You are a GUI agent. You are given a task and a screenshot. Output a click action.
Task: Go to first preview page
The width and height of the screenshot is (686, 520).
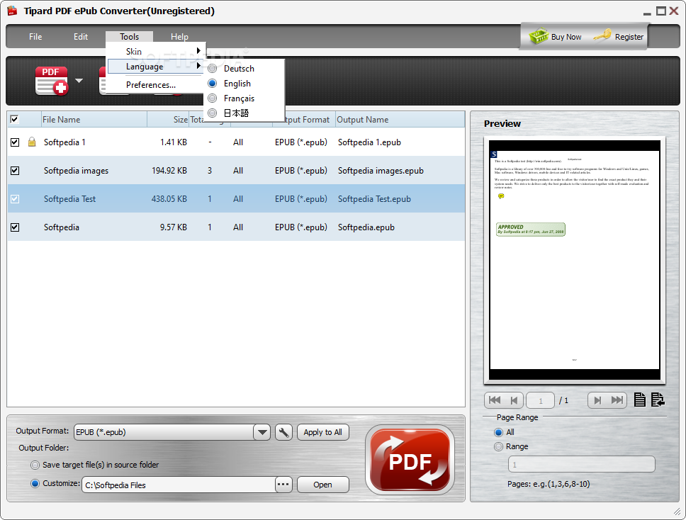tap(494, 400)
